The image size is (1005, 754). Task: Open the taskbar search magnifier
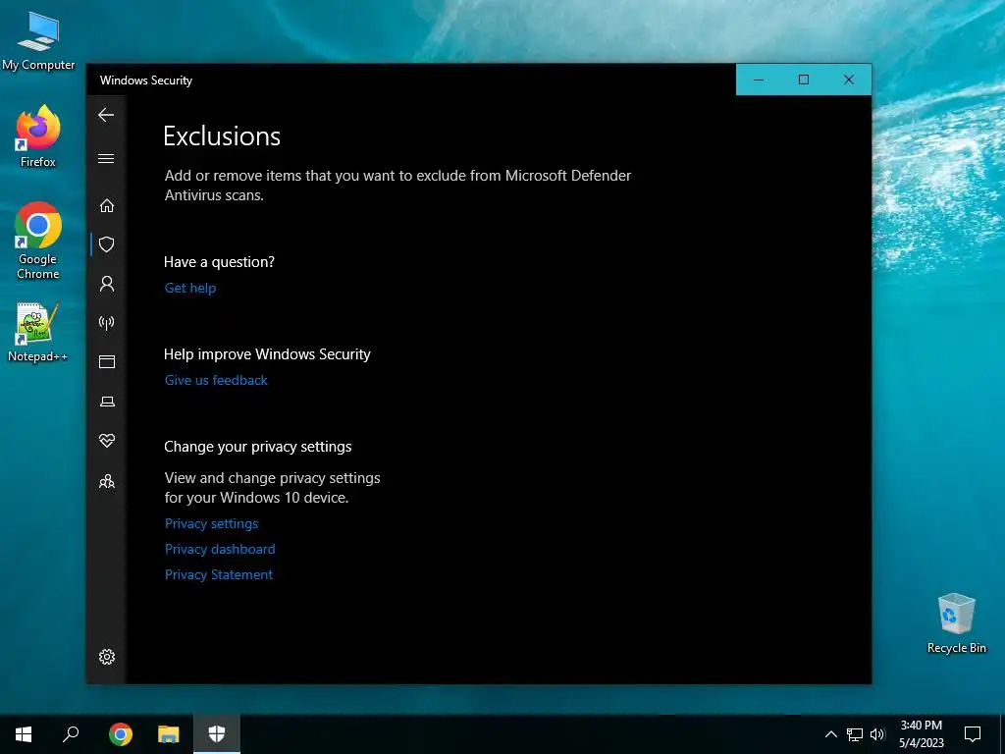(71, 734)
